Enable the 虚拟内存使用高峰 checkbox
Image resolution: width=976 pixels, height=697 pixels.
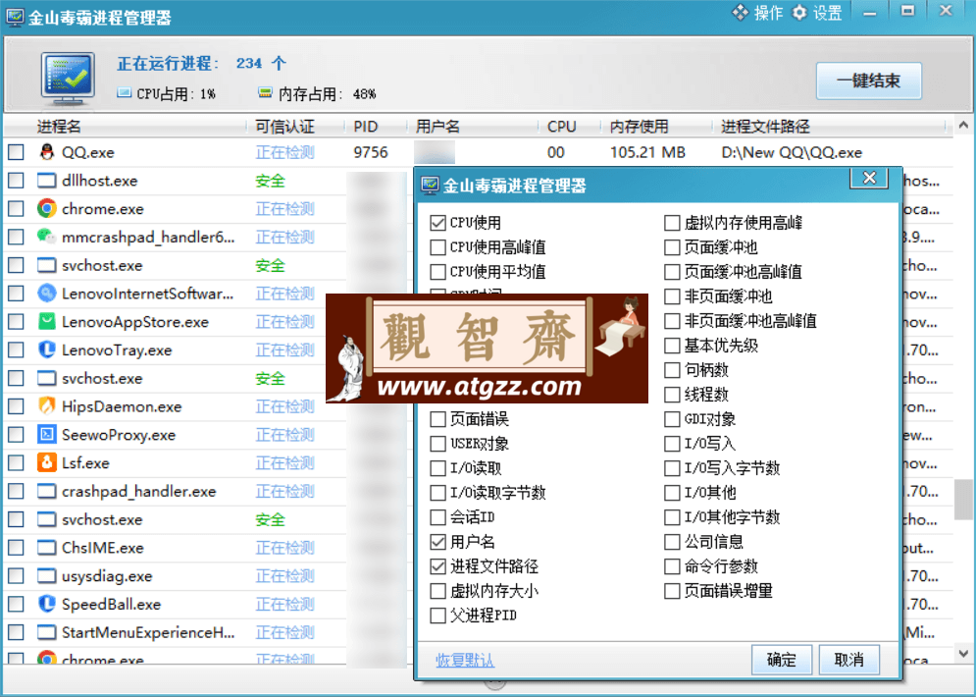point(672,223)
